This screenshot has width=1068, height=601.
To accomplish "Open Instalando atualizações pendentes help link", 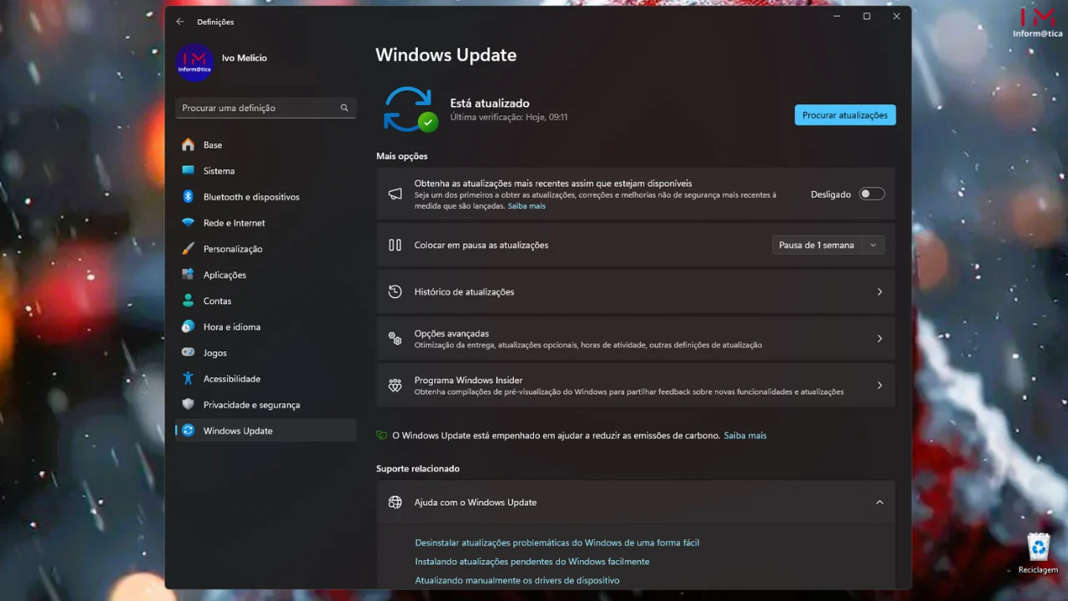I will point(532,562).
